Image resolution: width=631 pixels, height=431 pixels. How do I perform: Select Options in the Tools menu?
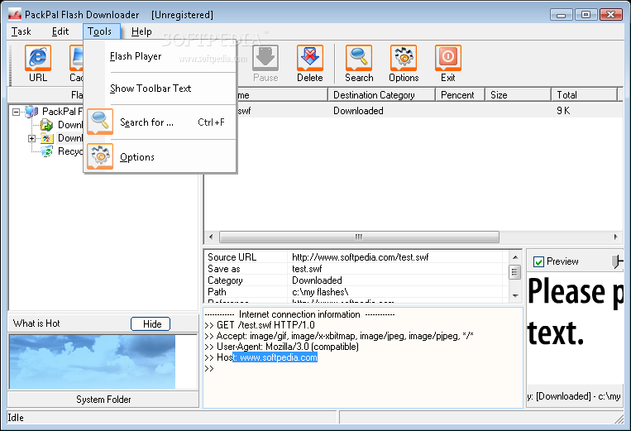click(x=160, y=157)
